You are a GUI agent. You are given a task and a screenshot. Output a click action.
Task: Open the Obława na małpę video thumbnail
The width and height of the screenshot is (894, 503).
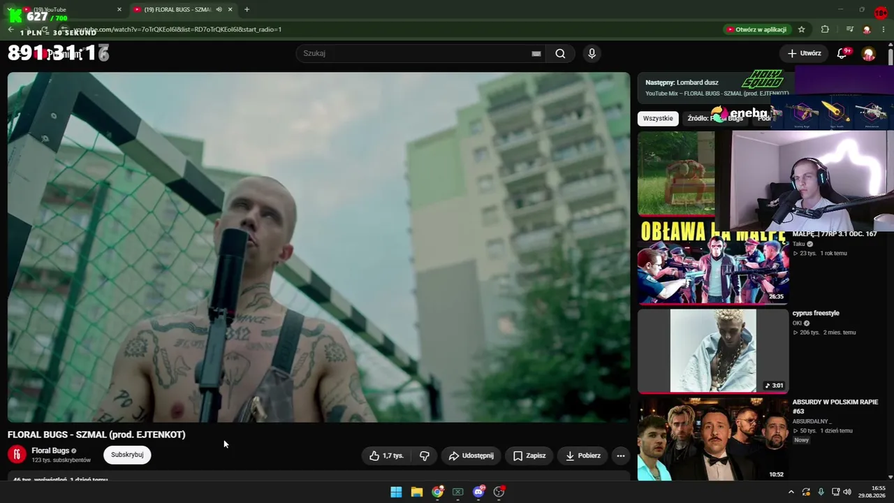tap(713, 263)
